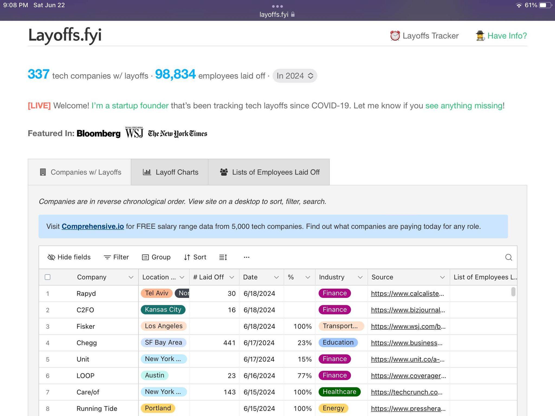
Task: Click the SF Bay Area location tag
Action: pyautogui.click(x=163, y=343)
